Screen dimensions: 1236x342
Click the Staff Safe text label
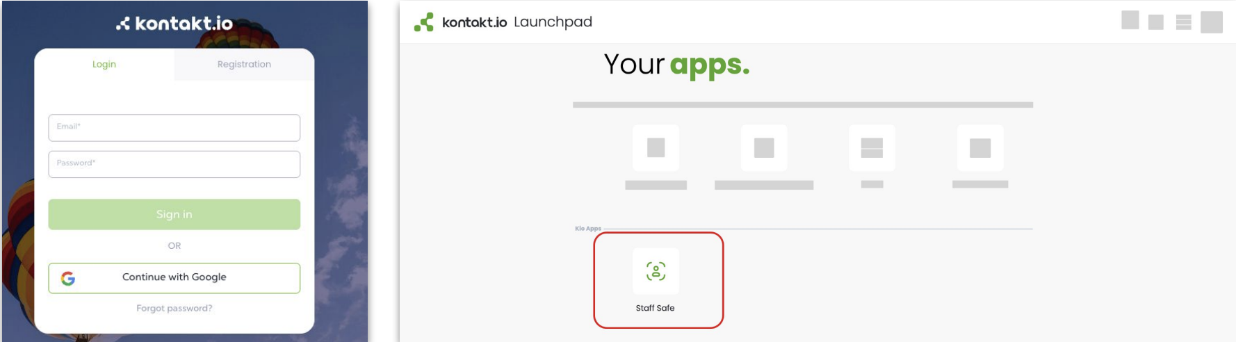655,308
